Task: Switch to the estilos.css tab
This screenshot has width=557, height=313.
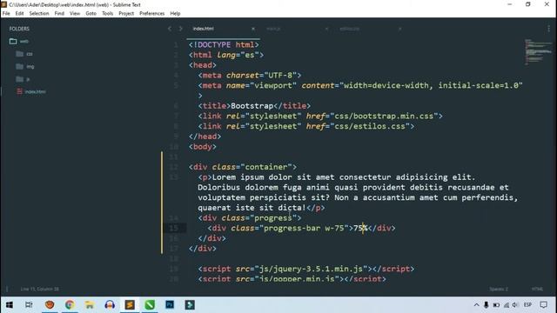Action: 350,29
